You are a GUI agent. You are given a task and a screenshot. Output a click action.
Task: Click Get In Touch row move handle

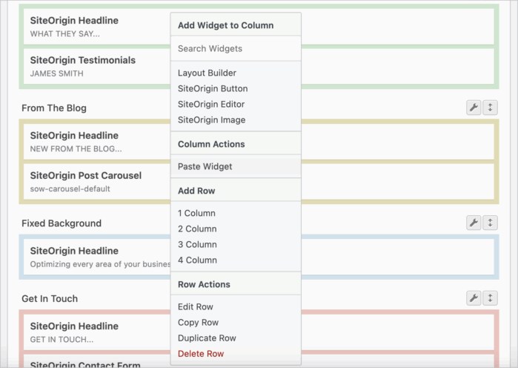click(490, 298)
